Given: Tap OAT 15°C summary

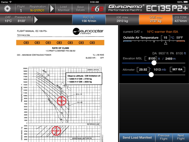Looking at the screenshot, I should pos(8,19).
